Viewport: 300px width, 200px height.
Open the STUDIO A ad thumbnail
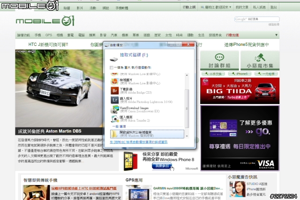[237, 189]
